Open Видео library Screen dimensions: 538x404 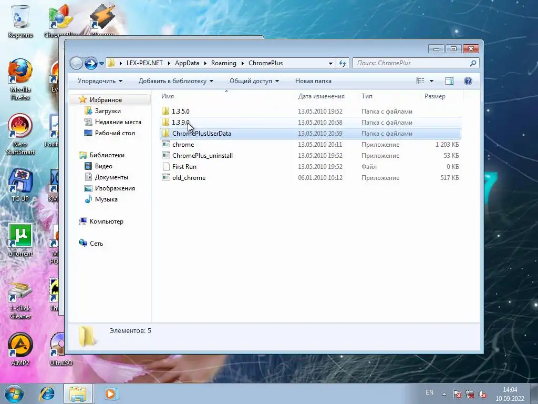[104, 166]
